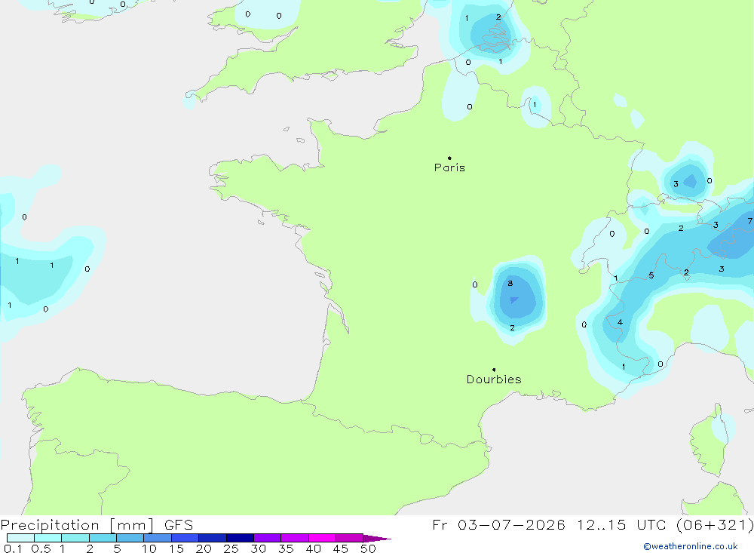
Task: Pick the 5–10 mm light blue legend swatch
Action: [x=130, y=538]
